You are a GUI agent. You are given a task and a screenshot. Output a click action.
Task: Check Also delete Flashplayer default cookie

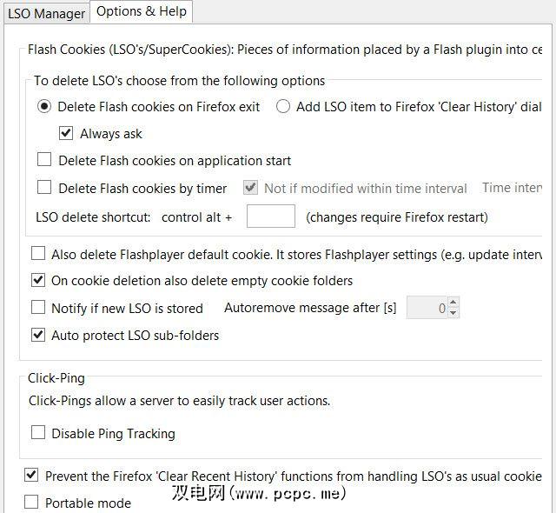click(x=38, y=254)
